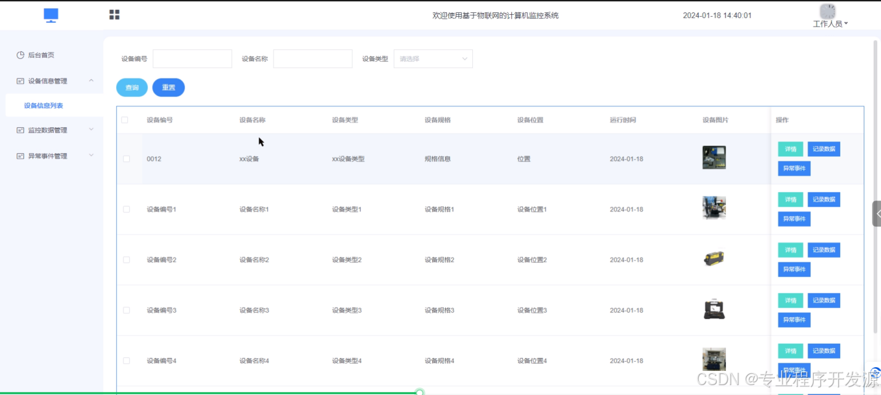Click 异常事件 for row 0012
The image size is (881, 395).
794,168
